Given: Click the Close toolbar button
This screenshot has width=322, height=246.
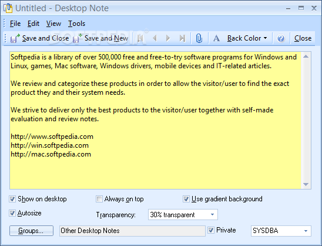Looking at the screenshot, I should point(303,38).
